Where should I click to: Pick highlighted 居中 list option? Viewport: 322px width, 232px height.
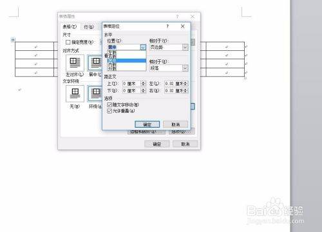pyautogui.click(x=126, y=61)
